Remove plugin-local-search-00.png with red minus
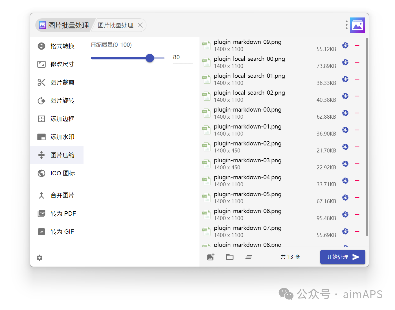 click(x=357, y=62)
